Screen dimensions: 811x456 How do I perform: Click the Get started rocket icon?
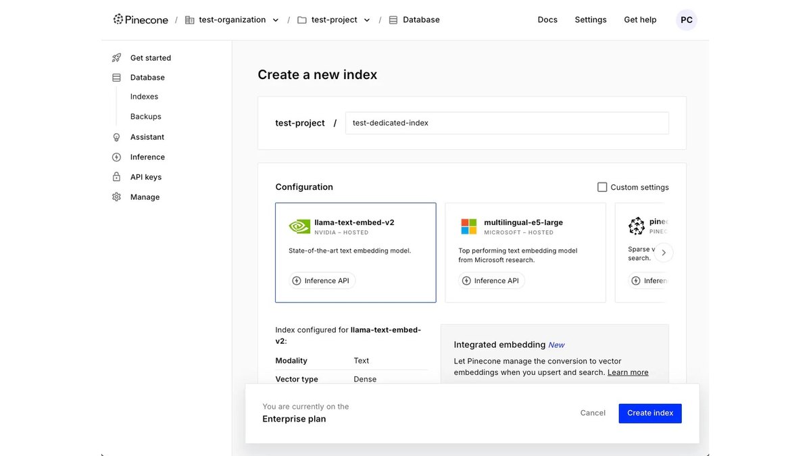tap(116, 58)
